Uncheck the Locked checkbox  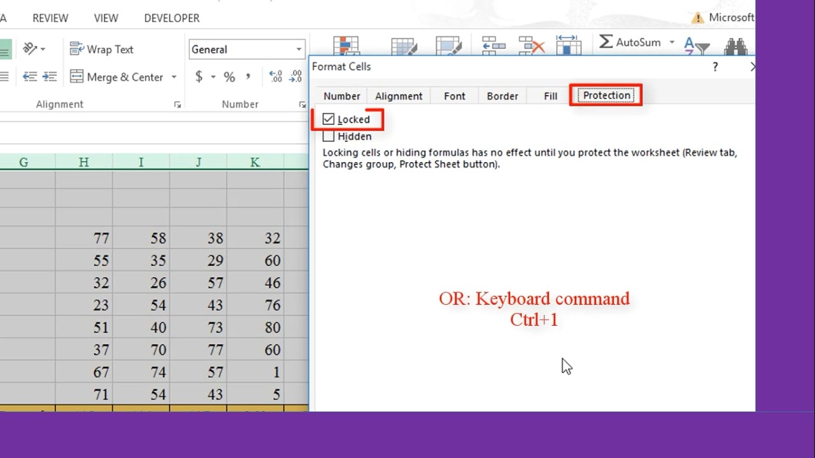tap(329, 119)
